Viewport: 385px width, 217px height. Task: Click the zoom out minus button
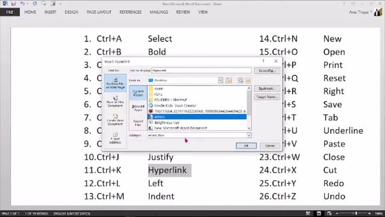pyautogui.click(x=337, y=213)
